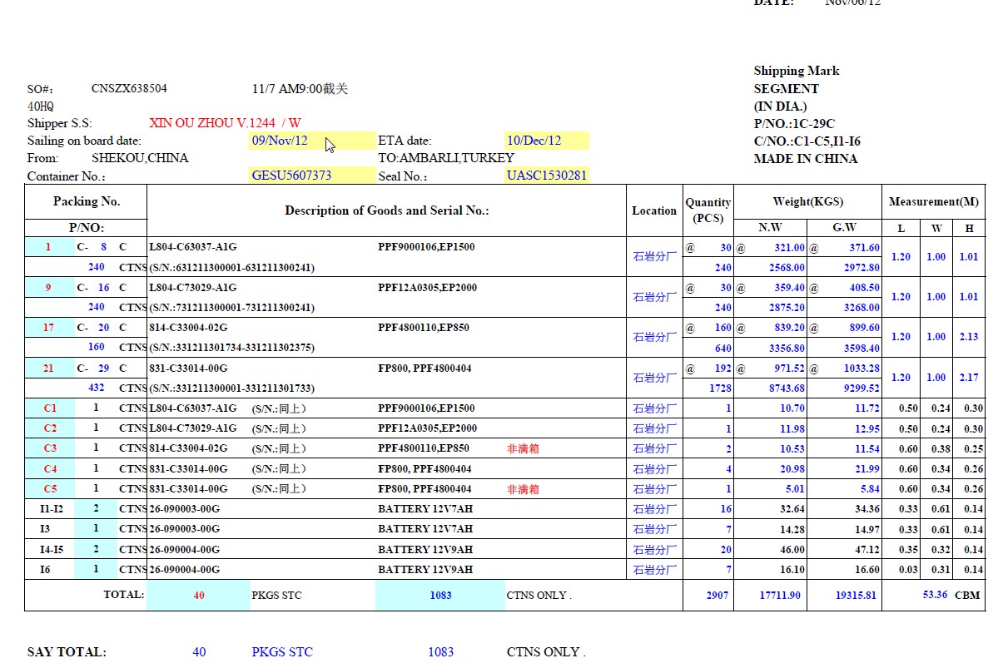The image size is (1003, 663).
Task: Click total cartons cell 1083 in TOTAL row
Action: click(x=440, y=596)
